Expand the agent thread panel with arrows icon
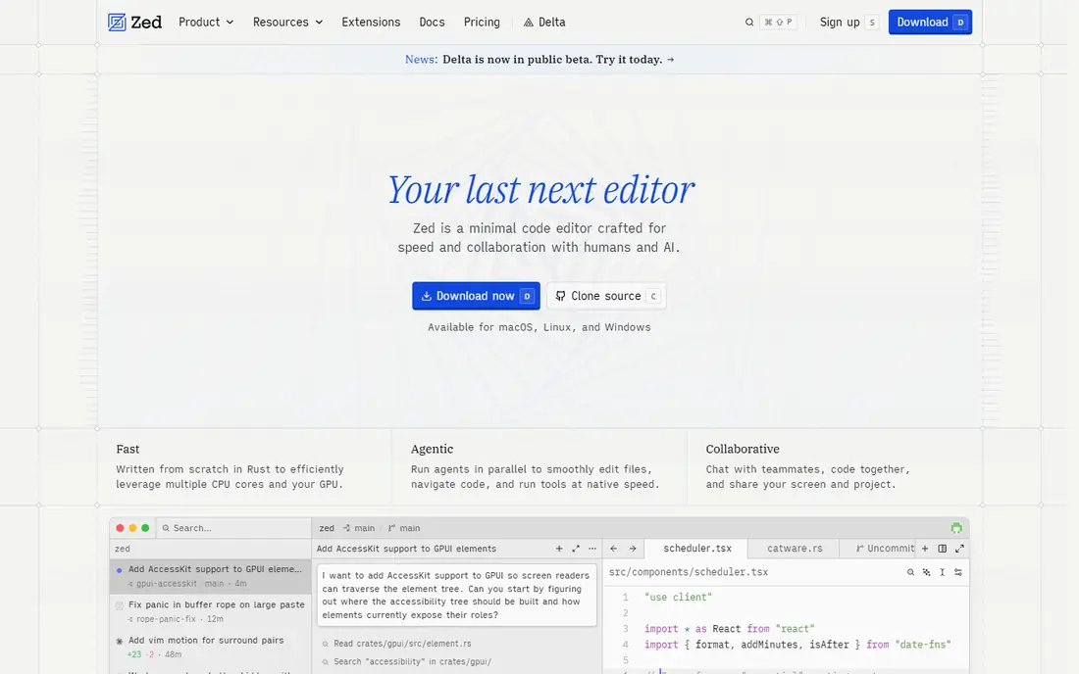Screen dimensions: 1079x674 pos(575,549)
